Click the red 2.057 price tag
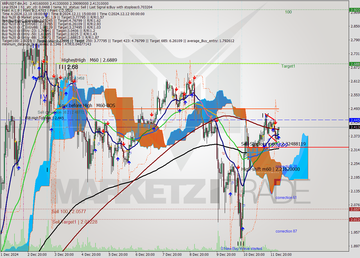This screenshot has height=258, width=360. click(354, 209)
